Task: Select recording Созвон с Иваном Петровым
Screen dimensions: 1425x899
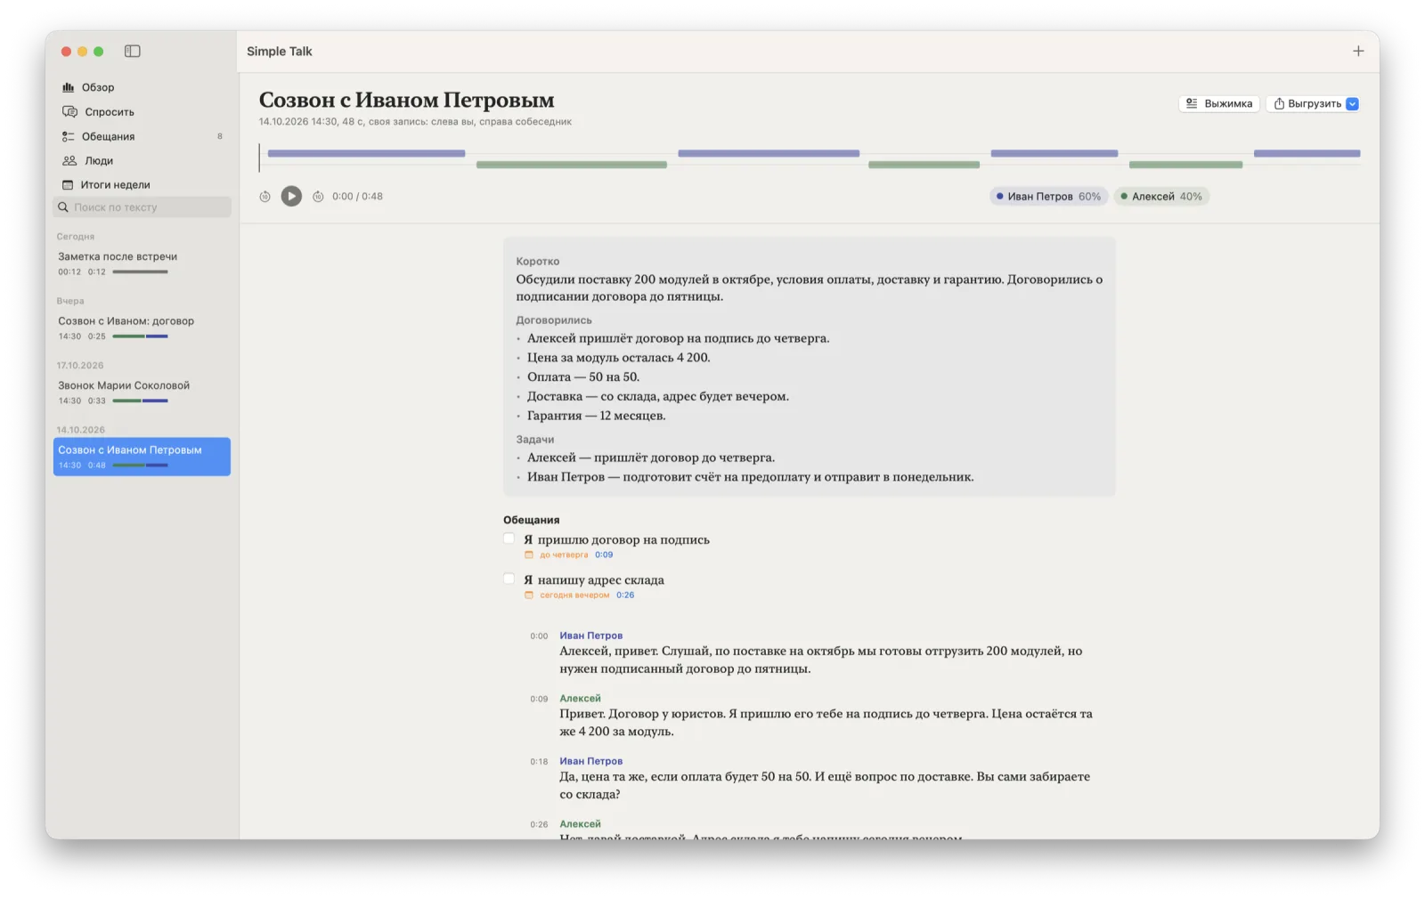Action: click(142, 457)
